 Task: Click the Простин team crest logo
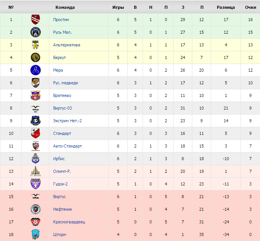[36, 20]
